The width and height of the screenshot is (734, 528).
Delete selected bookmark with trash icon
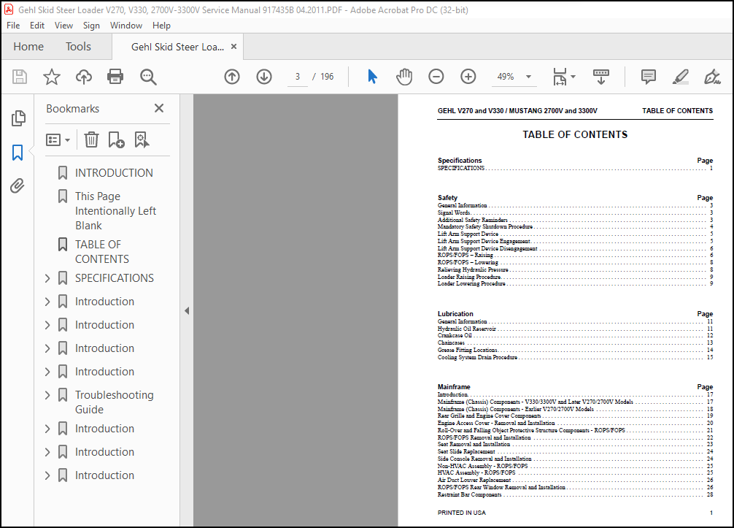pos(91,139)
